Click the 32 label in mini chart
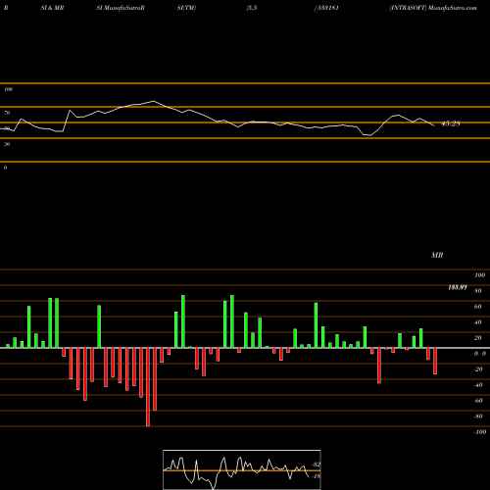This screenshot has height=490, width=490. point(317,465)
